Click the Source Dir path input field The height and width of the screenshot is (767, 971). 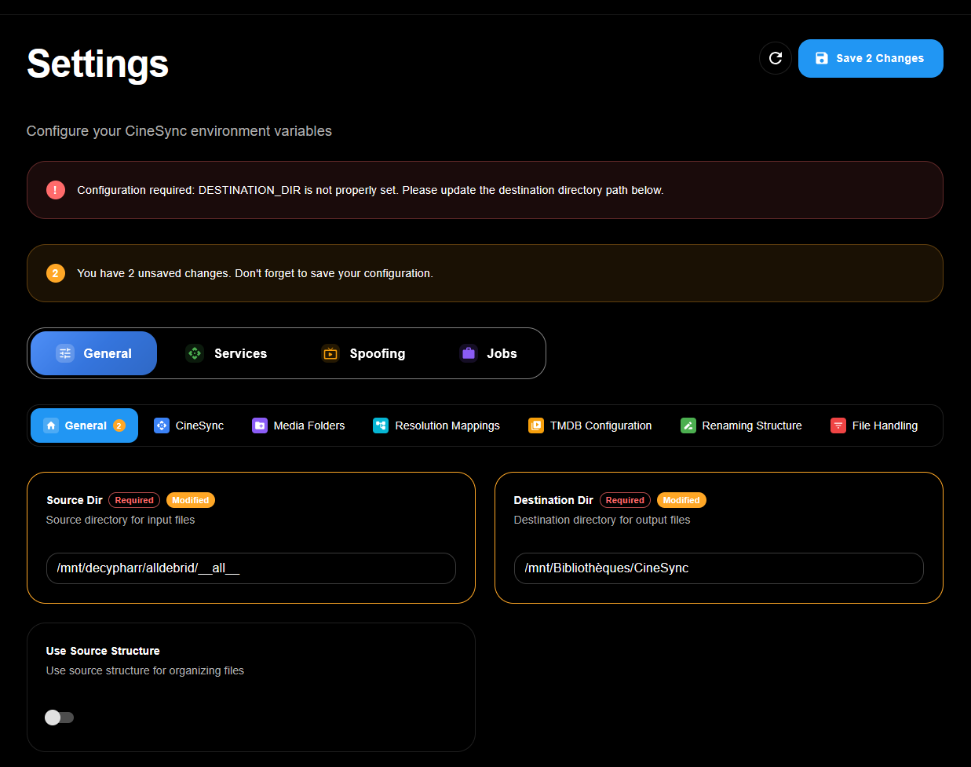251,568
